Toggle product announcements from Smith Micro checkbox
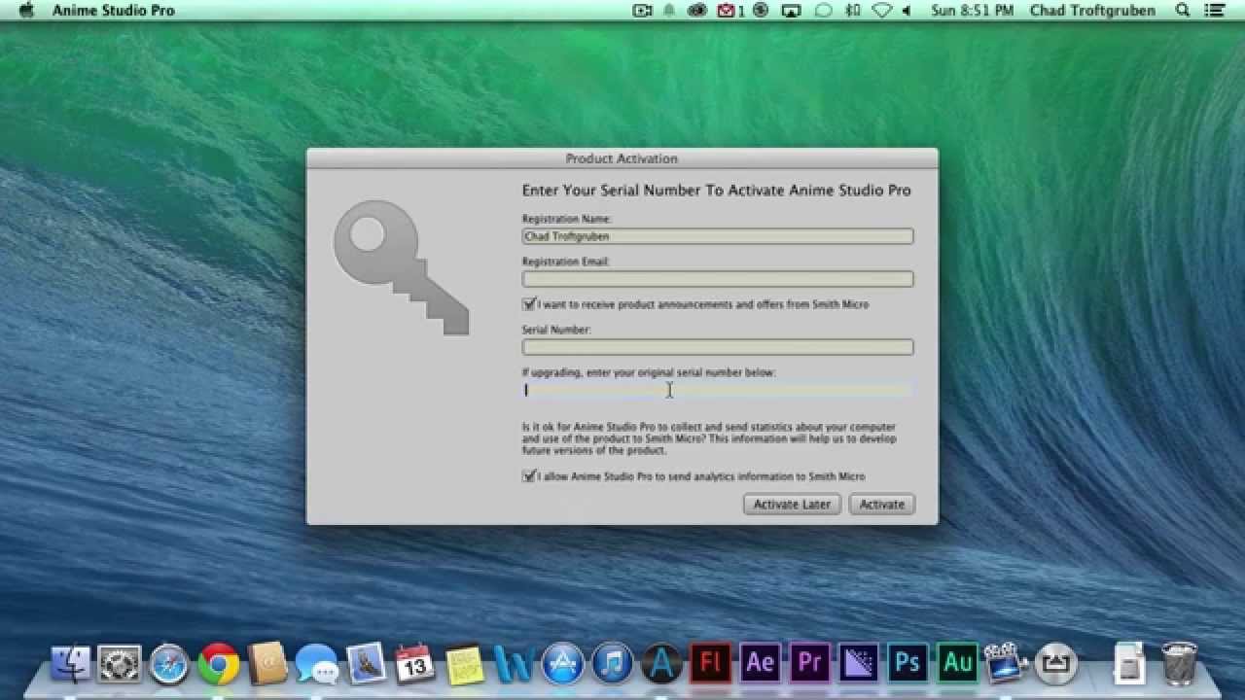 [x=529, y=304]
